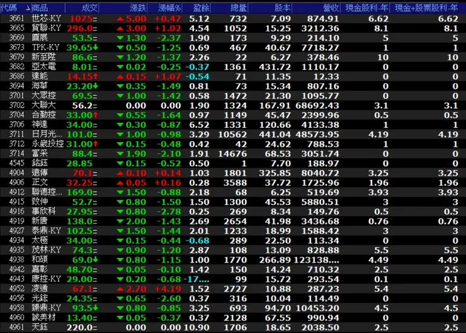Click the 總量 column header

coord(229,8)
